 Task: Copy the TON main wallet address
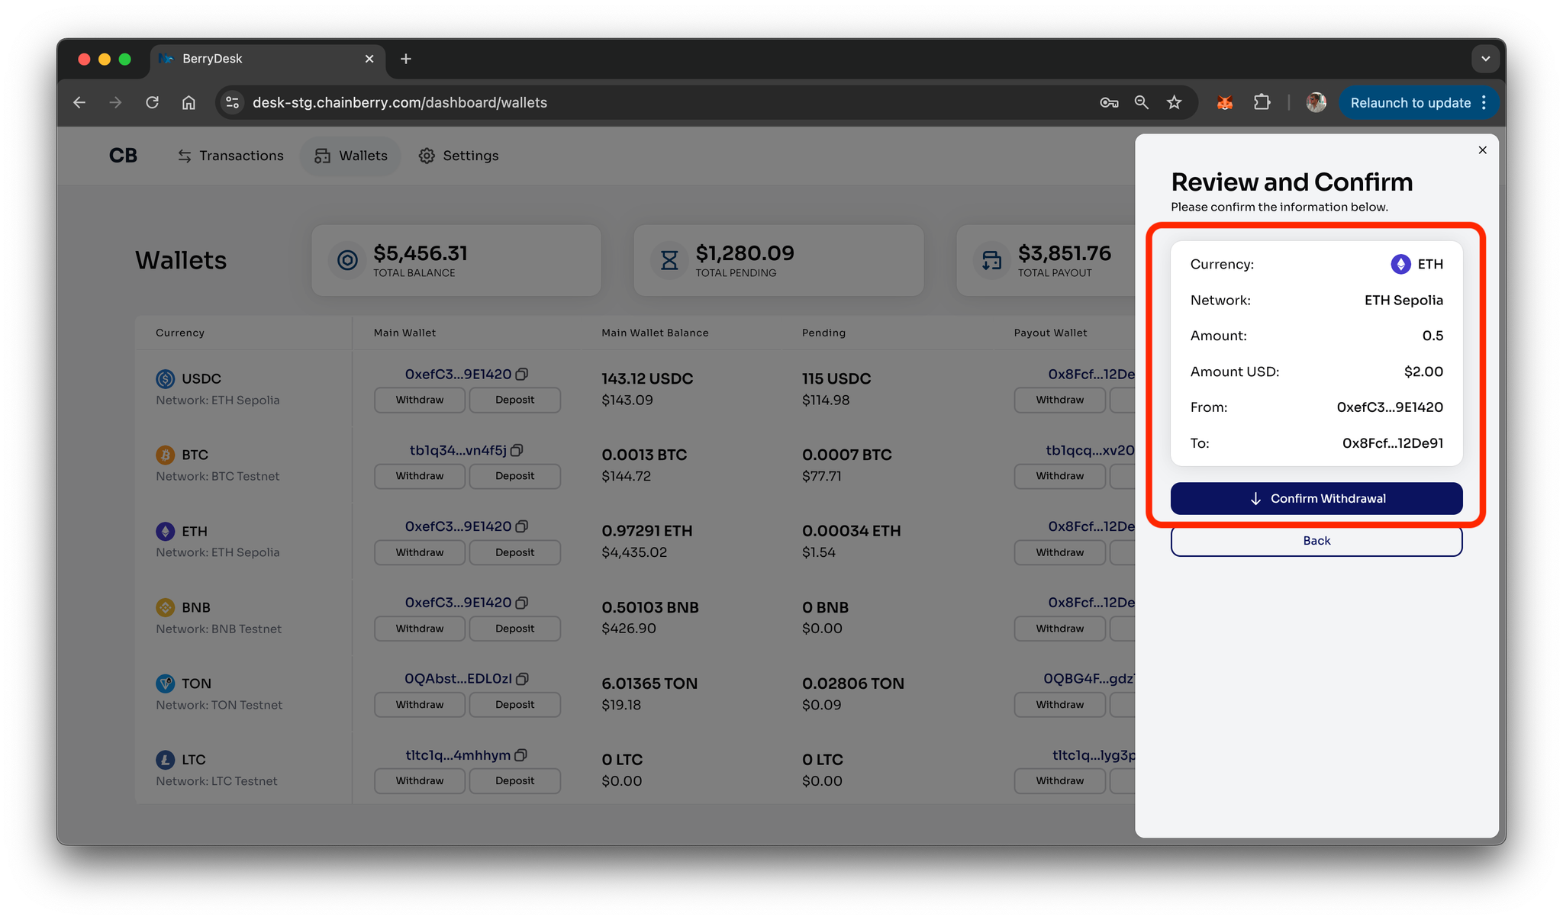(523, 679)
